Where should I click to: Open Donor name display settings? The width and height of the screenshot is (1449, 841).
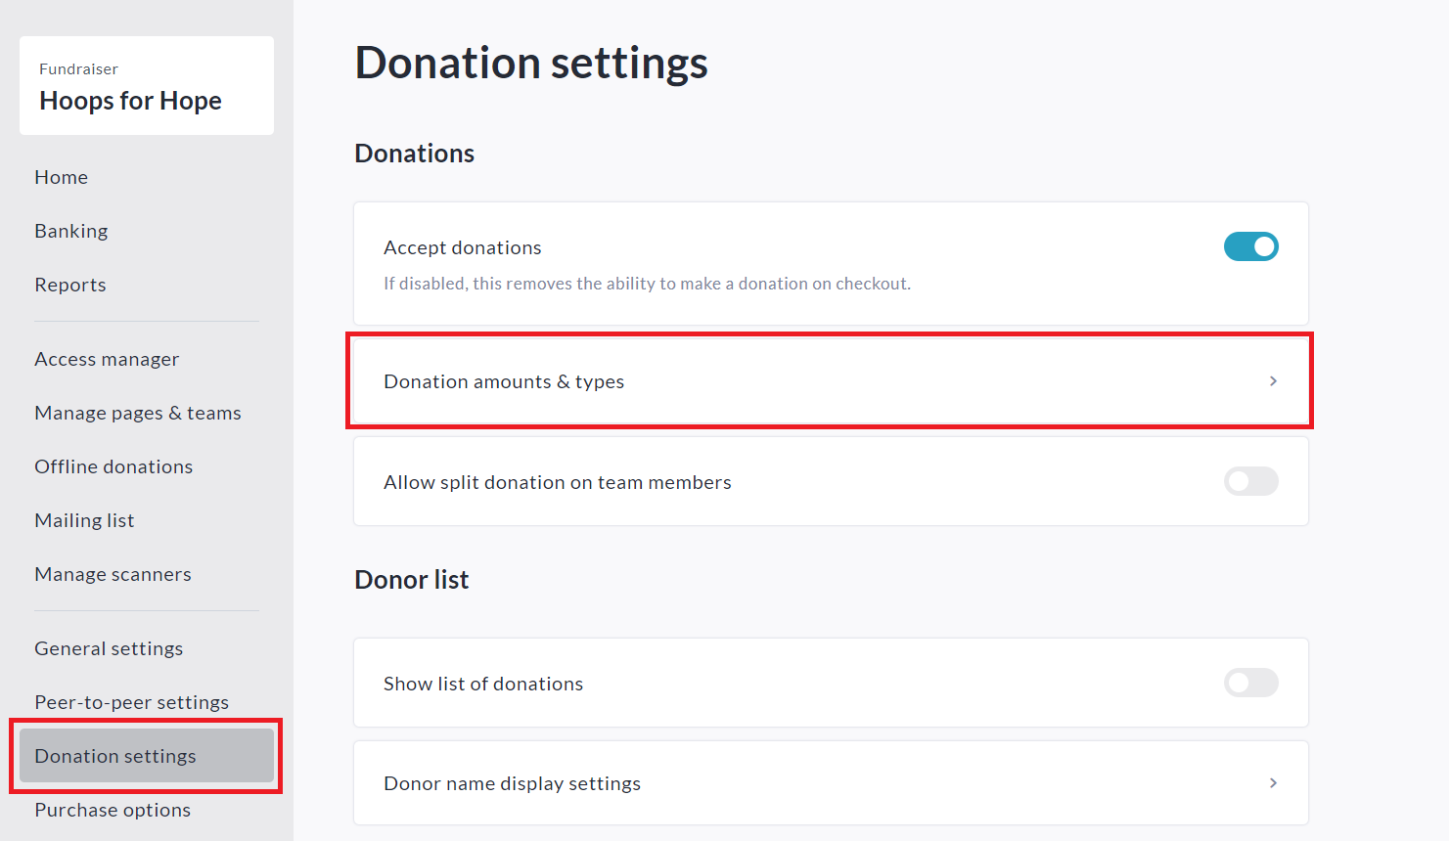[830, 782]
